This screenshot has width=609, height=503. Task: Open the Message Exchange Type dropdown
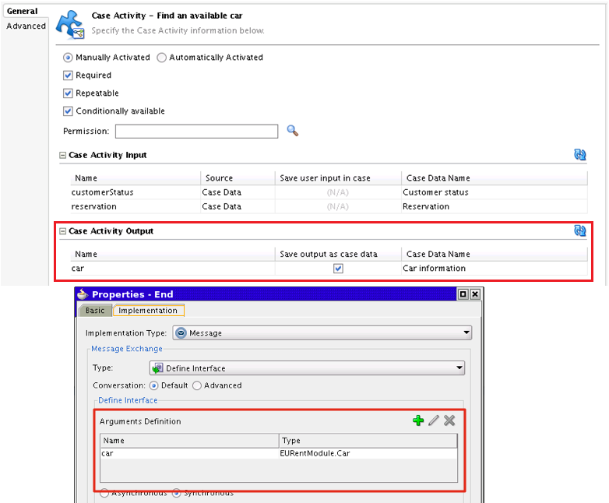[x=307, y=368]
